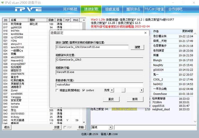Click the 重設 reset button

pos(111,99)
